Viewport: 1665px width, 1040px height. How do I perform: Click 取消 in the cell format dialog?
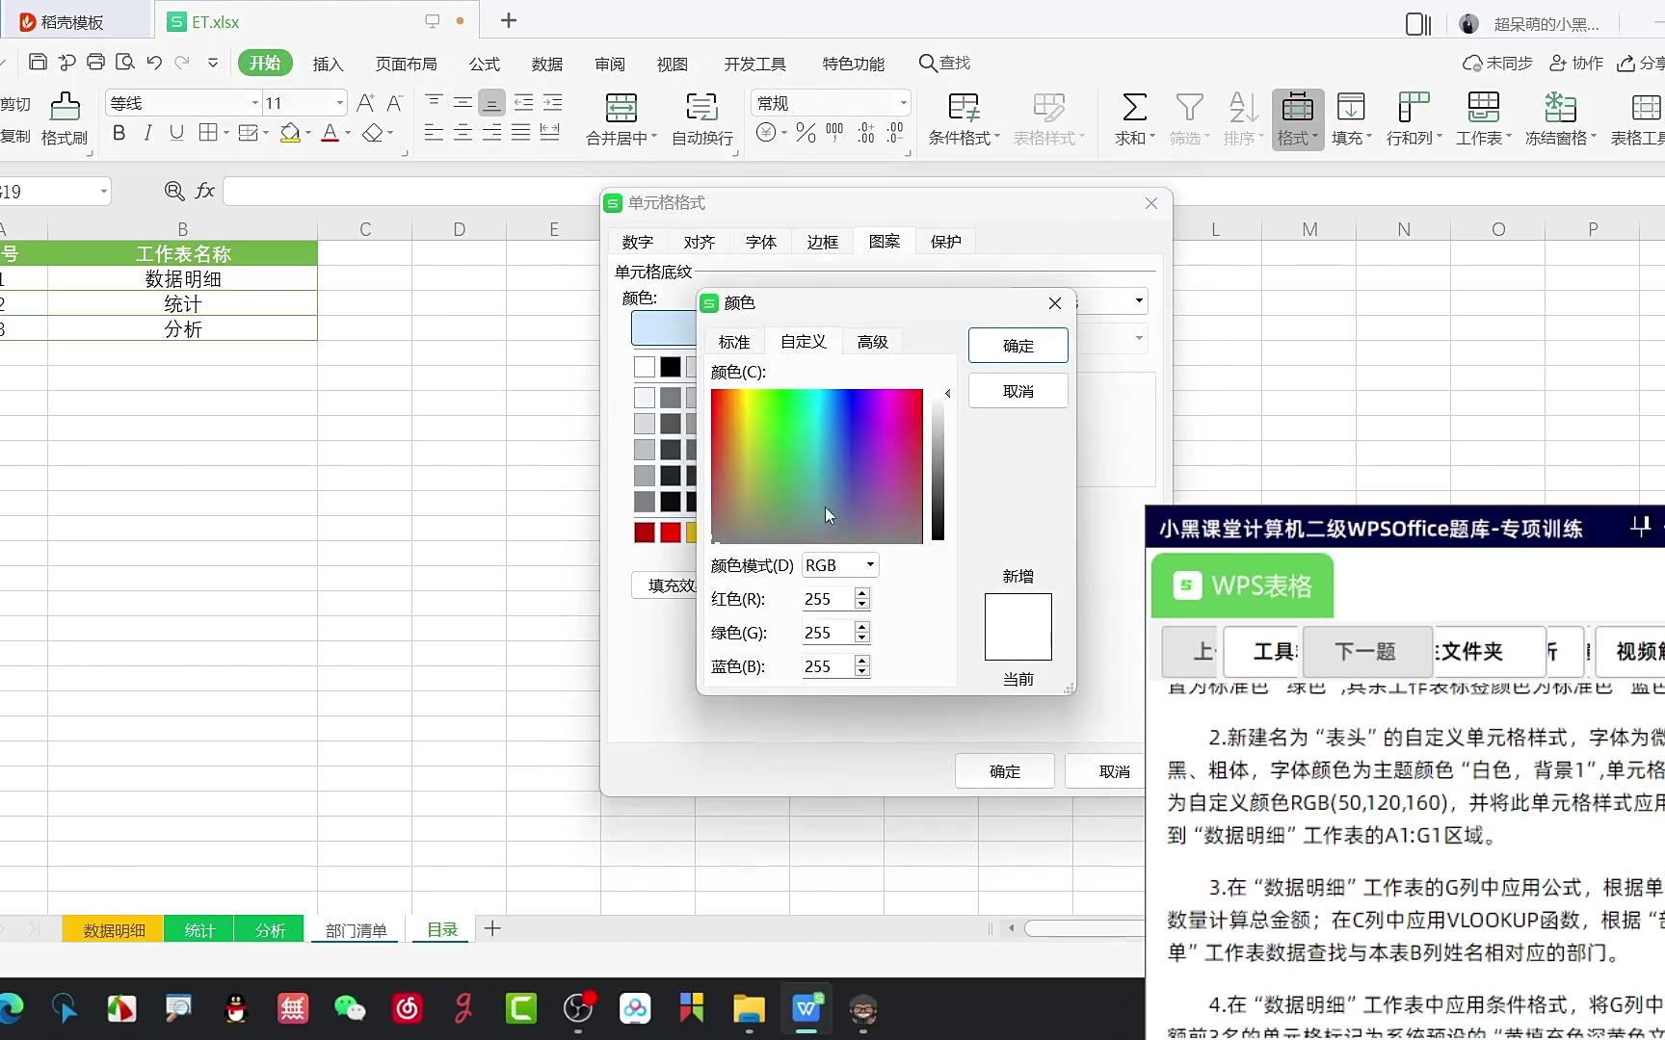(1114, 771)
